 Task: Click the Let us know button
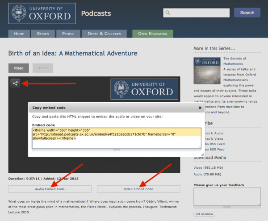(204, 214)
